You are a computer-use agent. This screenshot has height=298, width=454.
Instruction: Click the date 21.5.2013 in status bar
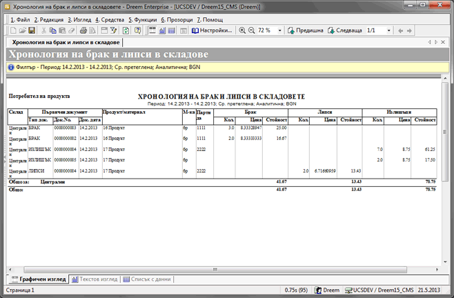pyautogui.click(x=428, y=290)
